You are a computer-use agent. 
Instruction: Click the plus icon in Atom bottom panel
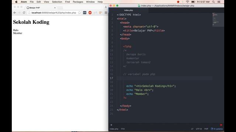111,125
